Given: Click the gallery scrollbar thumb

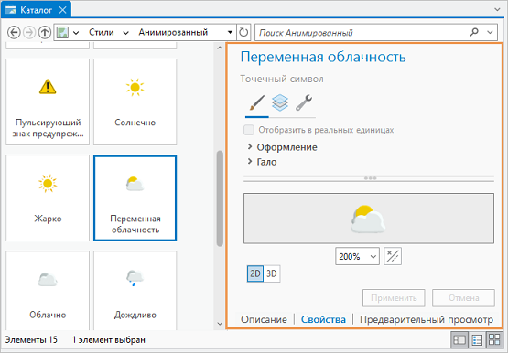Looking at the screenshot, I should (x=220, y=198).
